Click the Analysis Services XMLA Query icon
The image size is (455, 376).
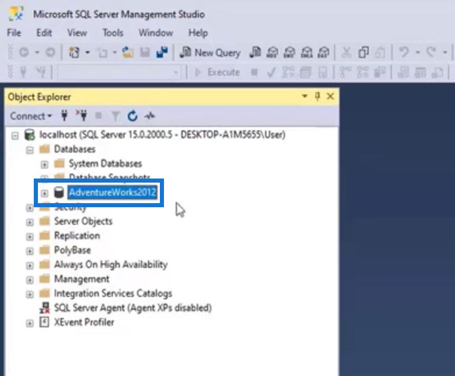pos(306,53)
